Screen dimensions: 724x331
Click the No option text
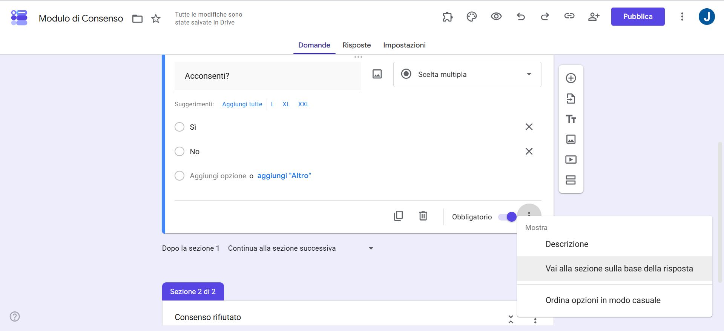[195, 152]
